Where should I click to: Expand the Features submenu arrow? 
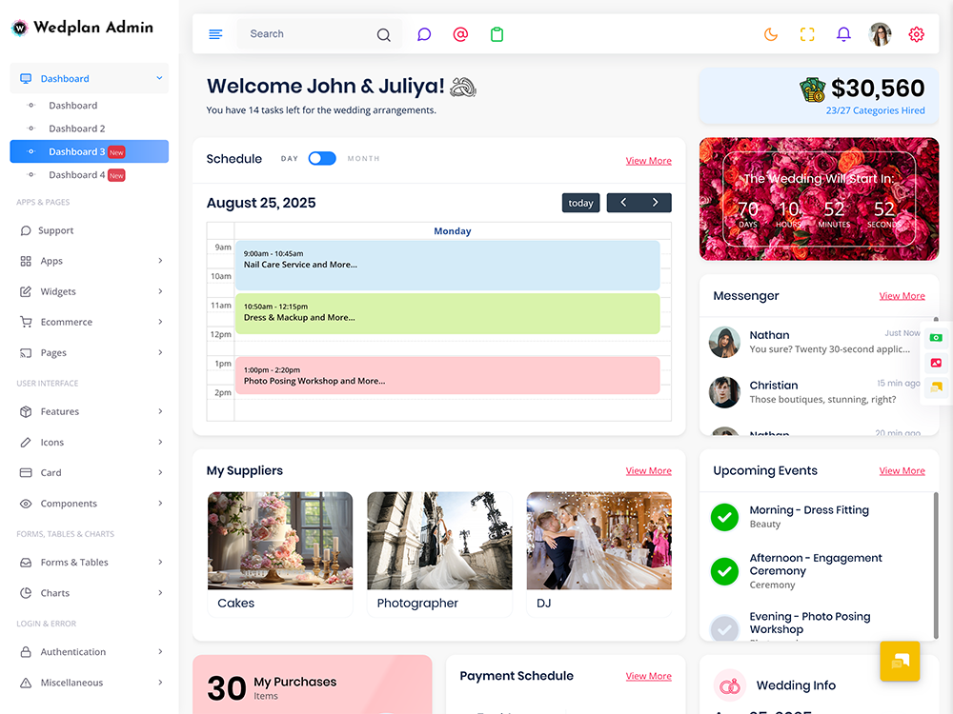(x=160, y=411)
